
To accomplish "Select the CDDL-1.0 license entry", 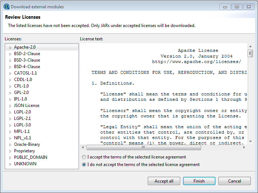I will pos(23,80).
